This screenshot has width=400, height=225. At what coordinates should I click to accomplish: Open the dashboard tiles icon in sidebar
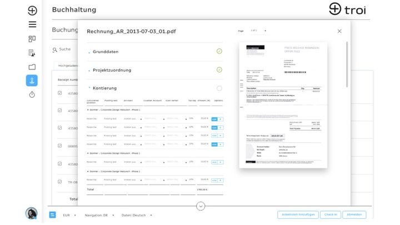[32, 38]
